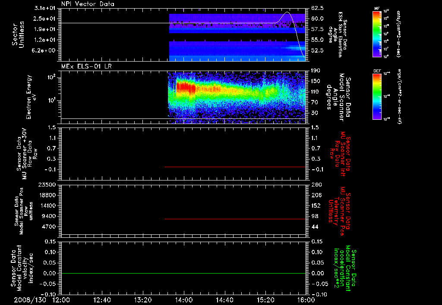Click the "60.0" sun elevation tick label
The image size is (442, 305).
[x=317, y=19]
